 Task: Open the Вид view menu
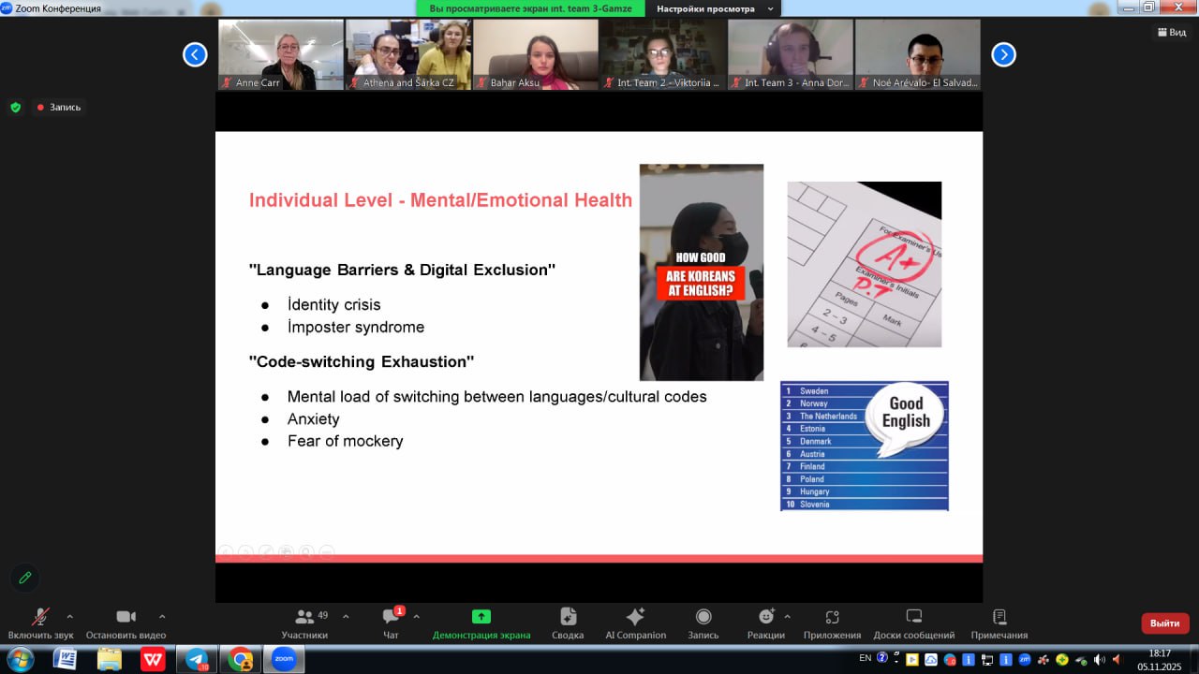coord(1171,32)
